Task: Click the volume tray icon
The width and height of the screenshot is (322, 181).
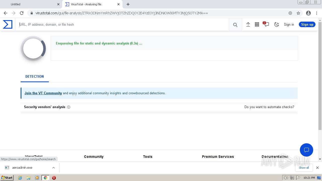Action: click(x=286, y=178)
